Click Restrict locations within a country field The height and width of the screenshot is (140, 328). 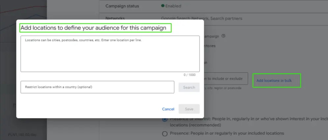coord(97,87)
